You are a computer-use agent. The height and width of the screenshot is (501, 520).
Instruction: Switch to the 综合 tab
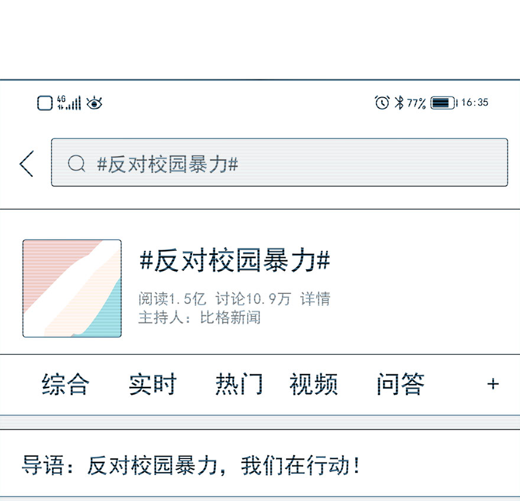pos(66,384)
